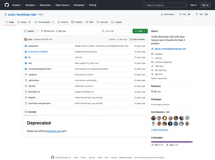Click the Pricing link in header

pos(93,5)
